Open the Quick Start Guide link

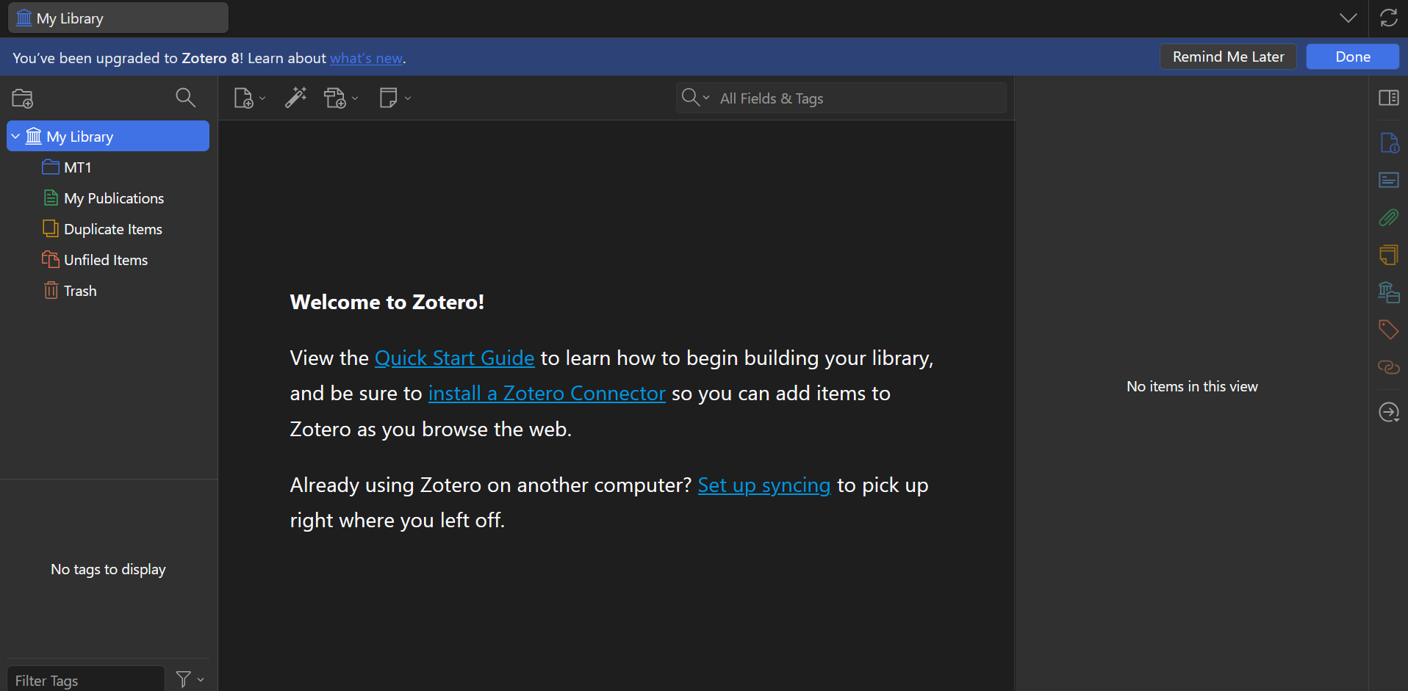pyautogui.click(x=454, y=358)
